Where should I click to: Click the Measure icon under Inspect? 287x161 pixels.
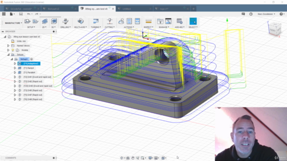pyautogui.click(x=148, y=21)
